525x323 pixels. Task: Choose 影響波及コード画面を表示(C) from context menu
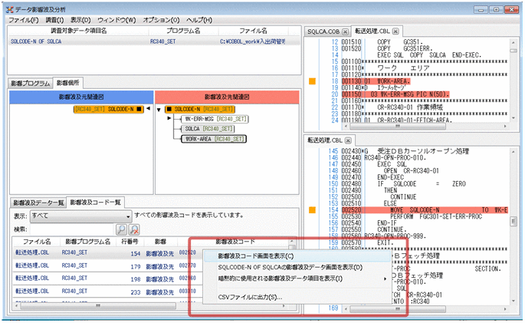(297, 256)
